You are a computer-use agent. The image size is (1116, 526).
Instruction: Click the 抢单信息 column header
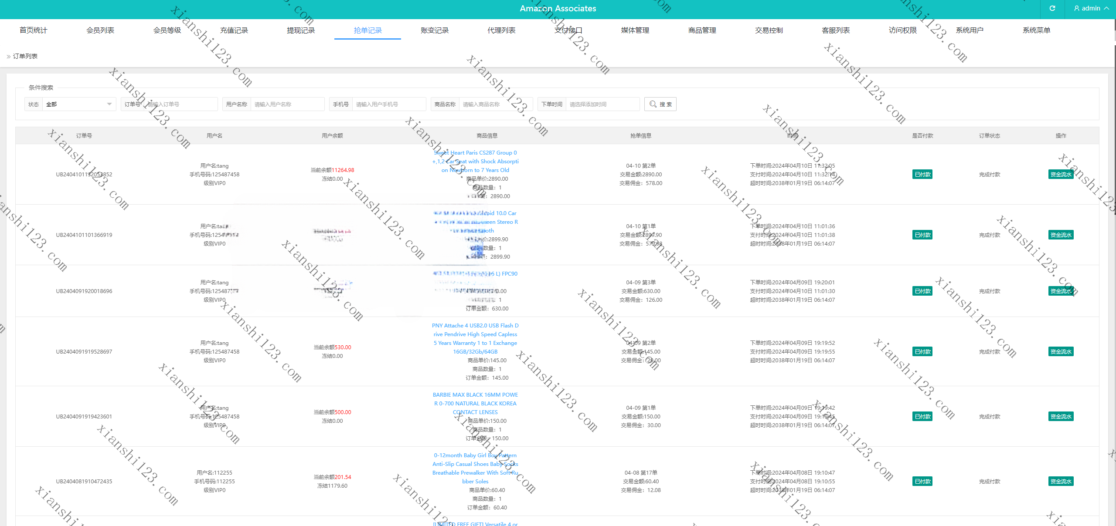(x=641, y=135)
